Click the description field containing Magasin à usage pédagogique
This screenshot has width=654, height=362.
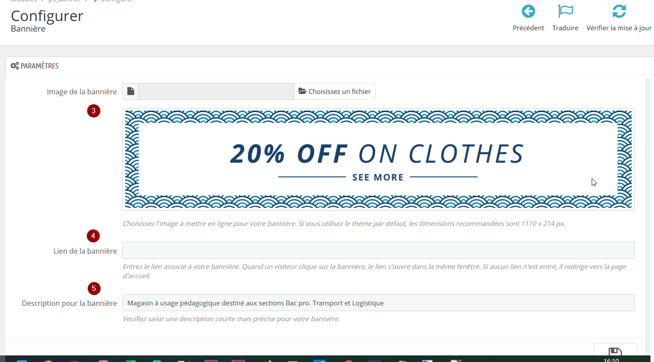pyautogui.click(x=378, y=303)
